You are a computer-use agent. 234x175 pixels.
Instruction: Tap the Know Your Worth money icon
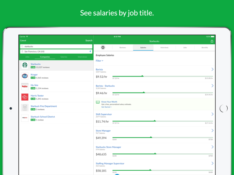click(98, 102)
